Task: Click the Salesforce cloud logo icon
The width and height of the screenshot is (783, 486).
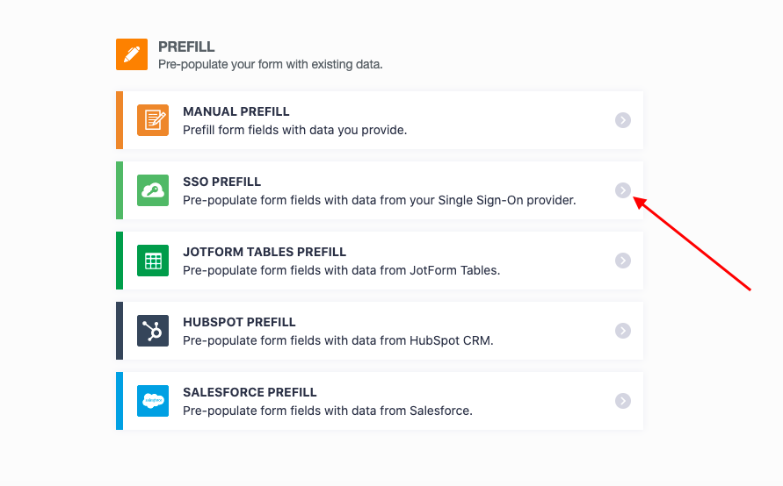Action: (153, 401)
